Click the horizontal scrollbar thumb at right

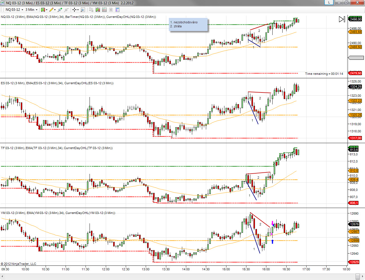[x=358, y=277]
